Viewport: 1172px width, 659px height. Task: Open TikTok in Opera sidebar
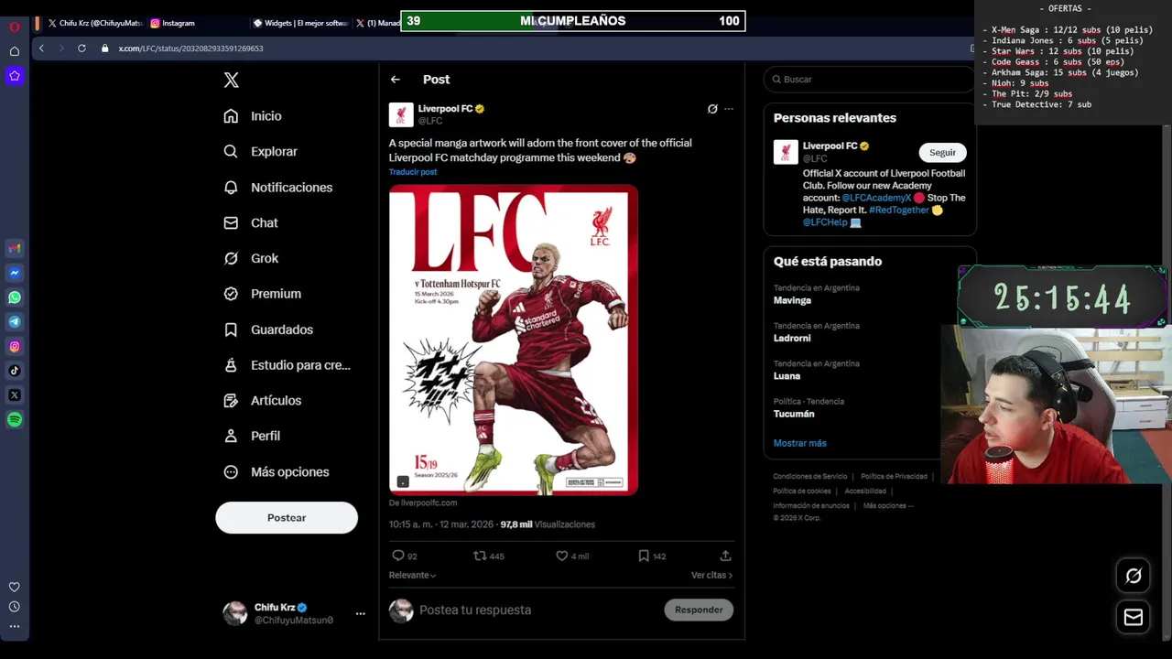click(15, 371)
